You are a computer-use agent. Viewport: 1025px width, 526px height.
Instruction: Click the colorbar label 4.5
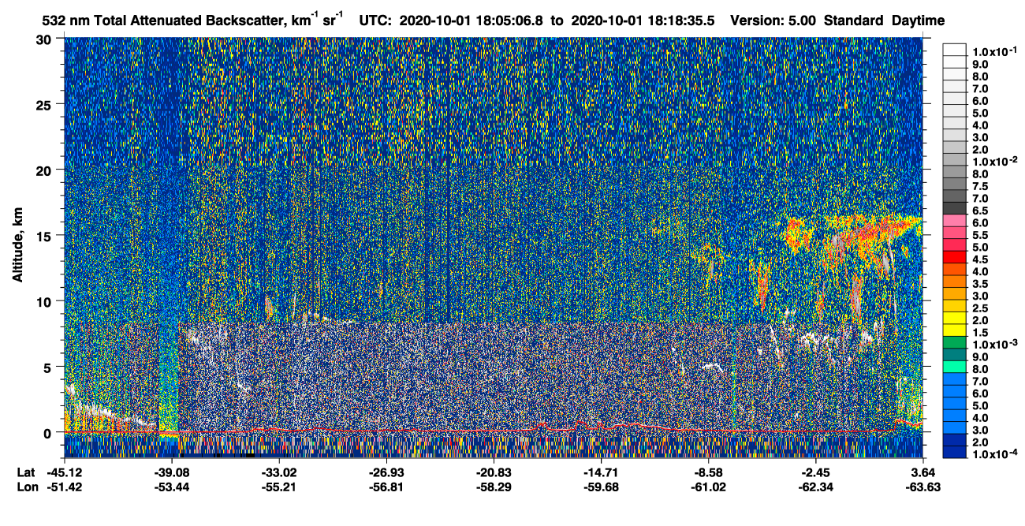pos(980,259)
